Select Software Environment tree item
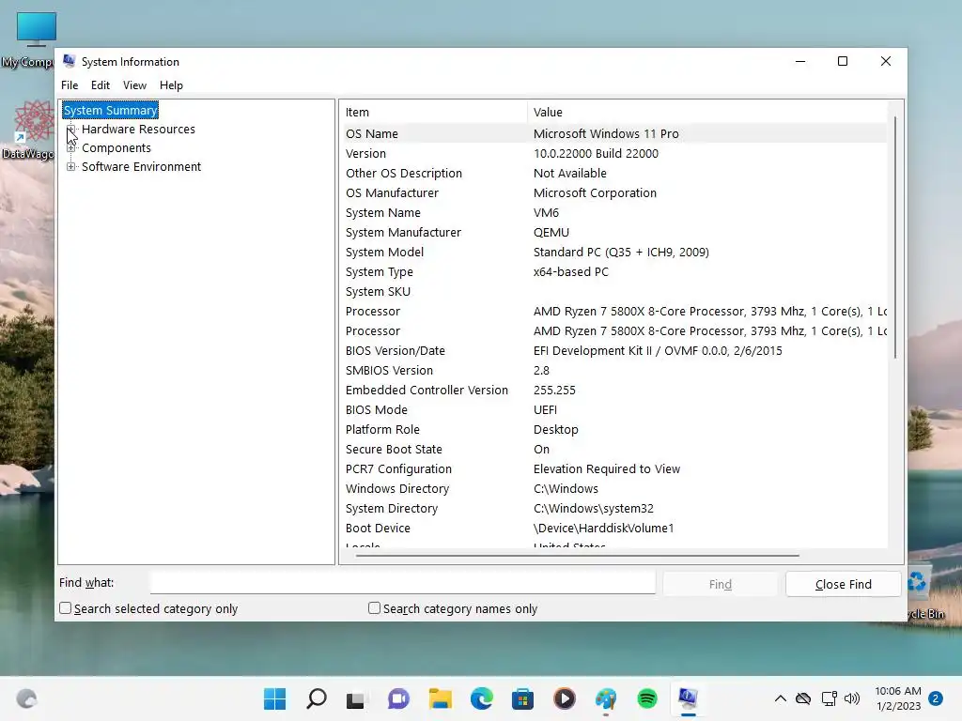This screenshot has width=962, height=721. click(x=141, y=167)
